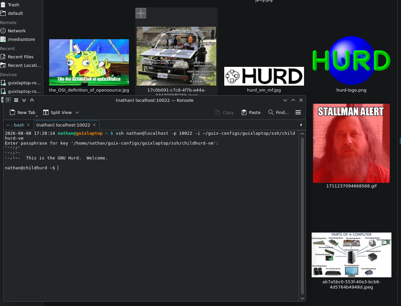Click file name hurd-logo.png

point(352,90)
